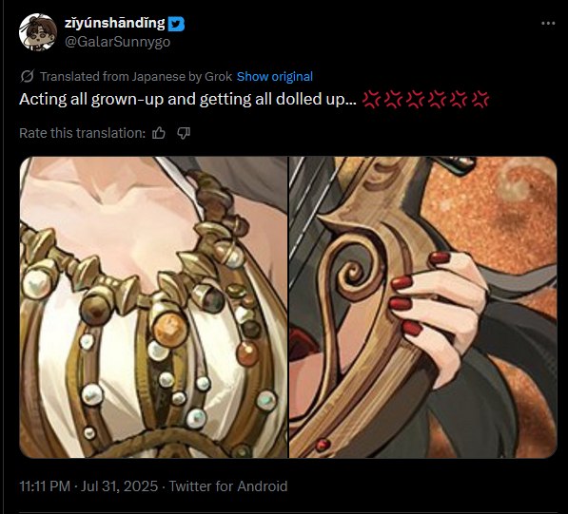Open the red-nailed hand on harp image

(423, 307)
